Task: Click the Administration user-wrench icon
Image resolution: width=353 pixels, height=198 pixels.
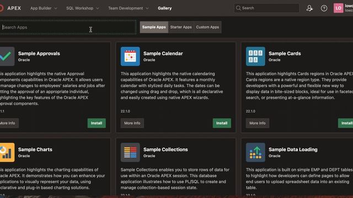Action: click(x=309, y=8)
